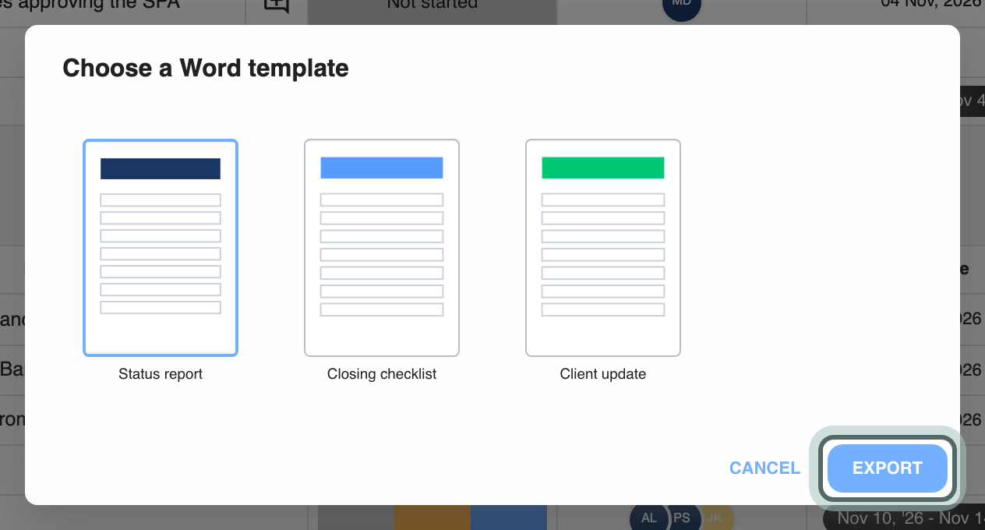The width and height of the screenshot is (985, 530).
Task: Click the "Not started" status cell behind the dialog
Action: (x=432, y=11)
